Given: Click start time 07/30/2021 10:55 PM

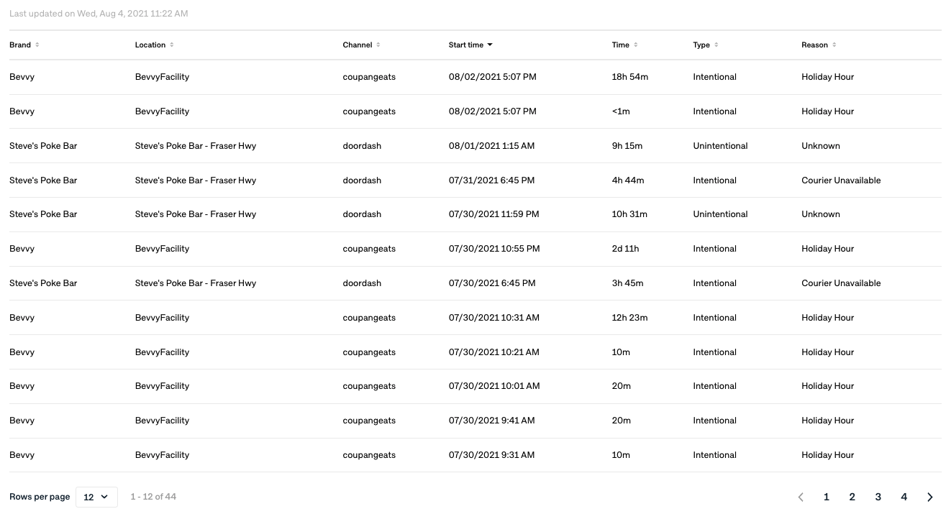Looking at the screenshot, I should 494,249.
